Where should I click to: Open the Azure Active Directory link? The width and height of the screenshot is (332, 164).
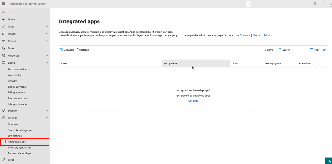[x=237, y=35]
